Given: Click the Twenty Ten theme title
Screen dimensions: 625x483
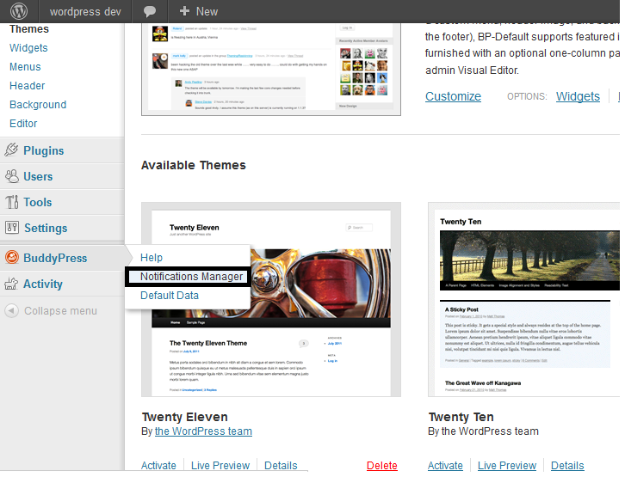Looking at the screenshot, I should [461, 417].
